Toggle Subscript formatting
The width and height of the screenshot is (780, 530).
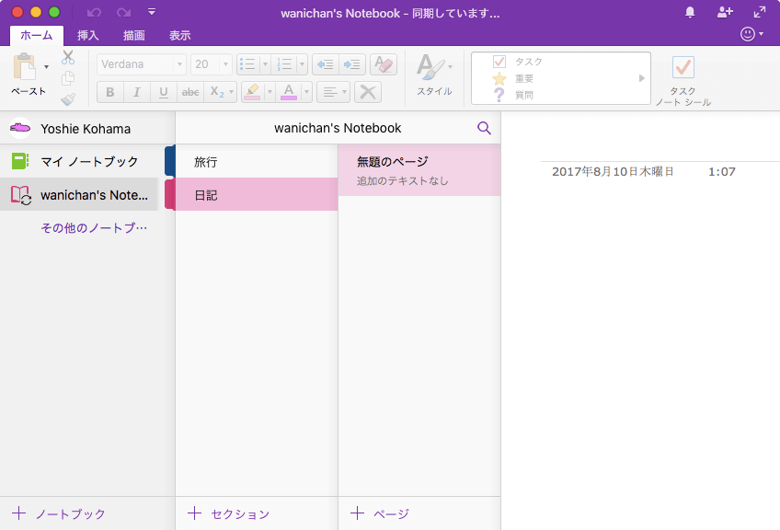point(216,92)
